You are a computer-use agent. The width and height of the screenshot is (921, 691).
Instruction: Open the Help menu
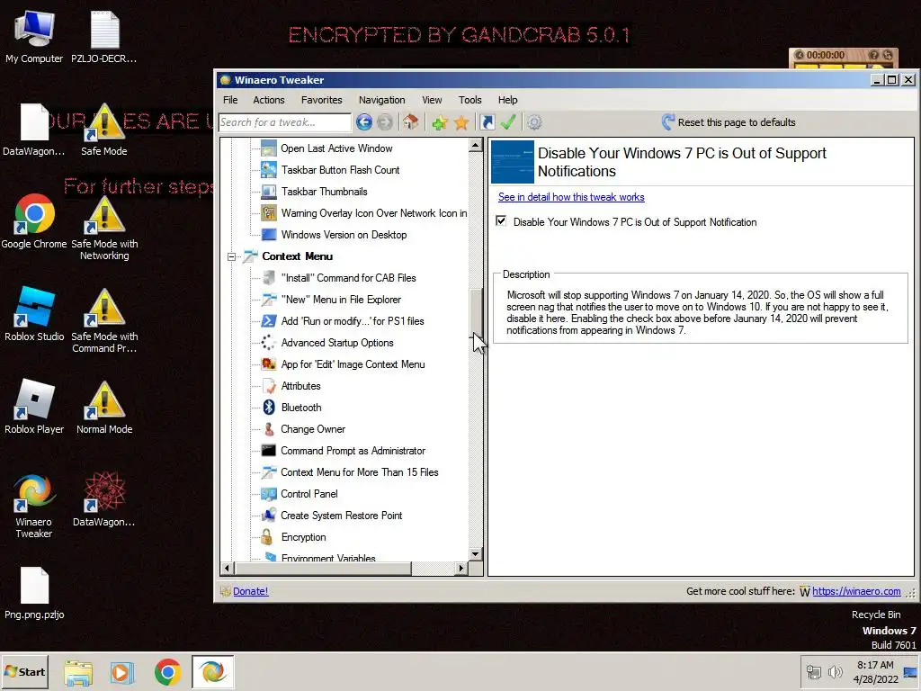[507, 100]
